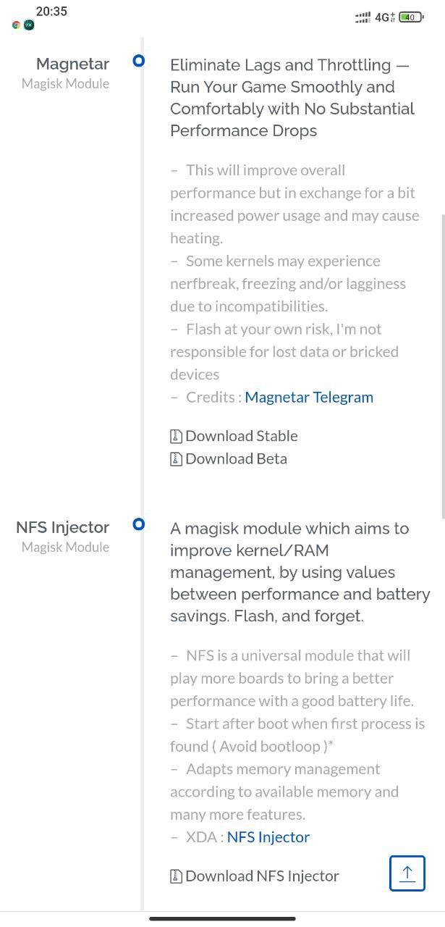Image resolution: width=445 pixels, height=927 pixels.
Task: Tap the green round notification icon in status bar
Action: click(x=29, y=25)
